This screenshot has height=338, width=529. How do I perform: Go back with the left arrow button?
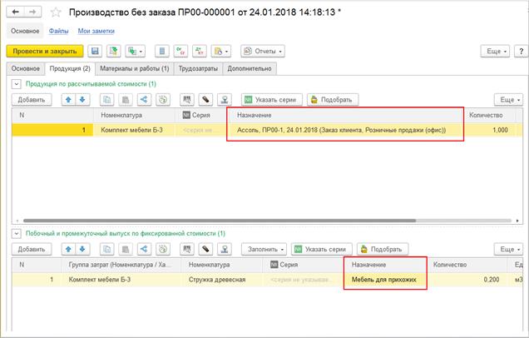[16, 12]
